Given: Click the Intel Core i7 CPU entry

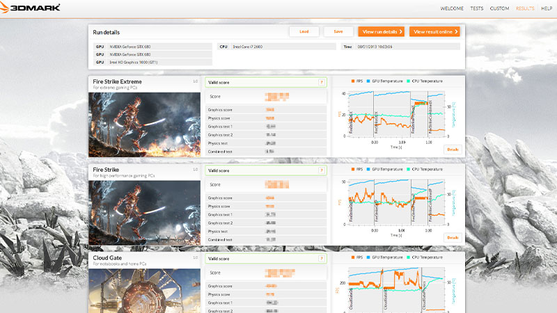Looking at the screenshot, I should [x=276, y=47].
